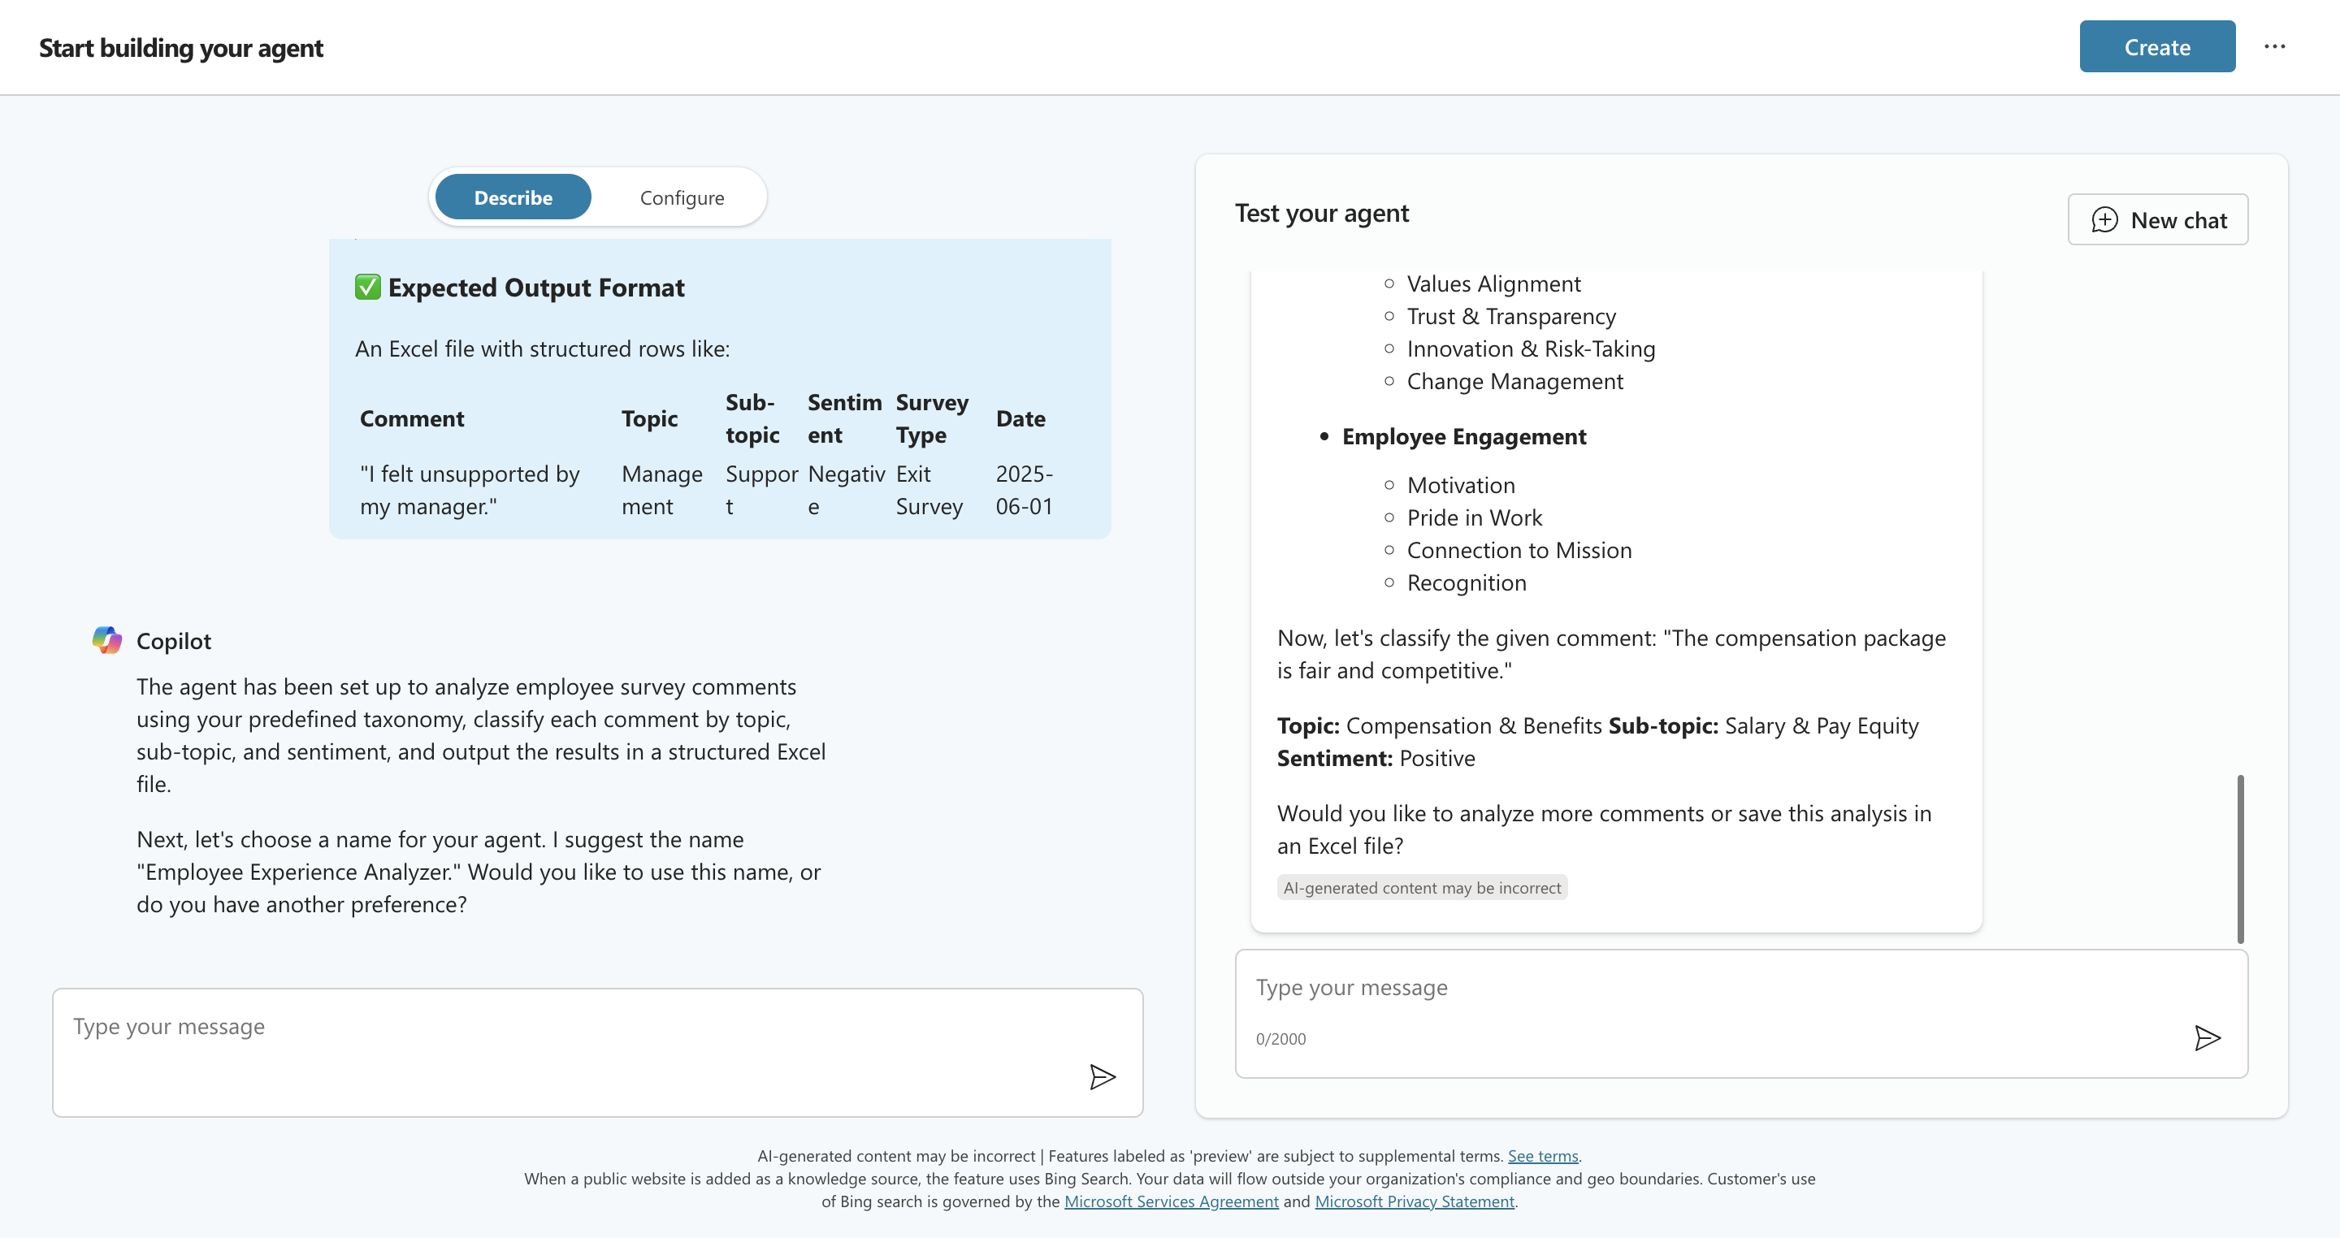Click the Change Management list item

(1514, 382)
